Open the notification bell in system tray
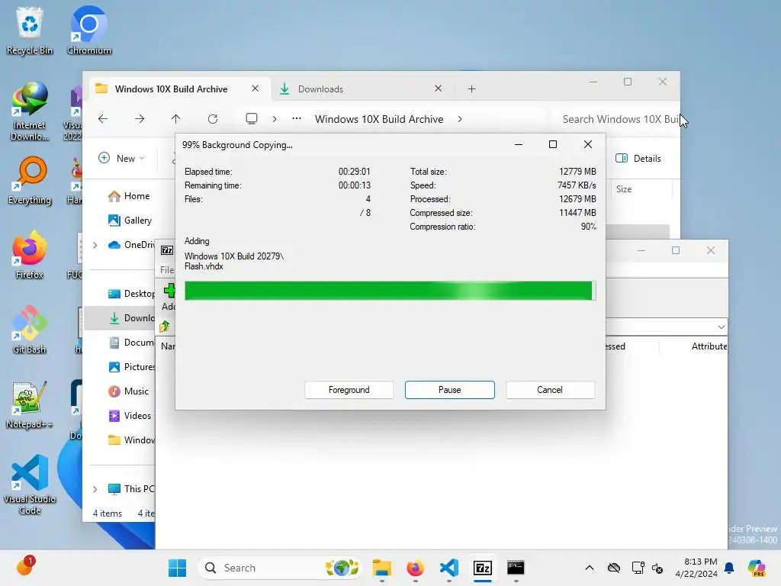The width and height of the screenshot is (781, 586). (x=729, y=568)
